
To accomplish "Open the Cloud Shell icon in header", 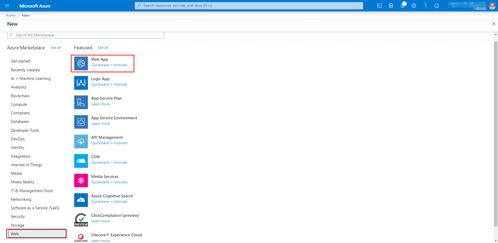I will [379, 6].
